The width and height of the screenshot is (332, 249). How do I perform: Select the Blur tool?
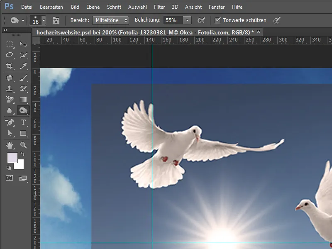[10, 110]
